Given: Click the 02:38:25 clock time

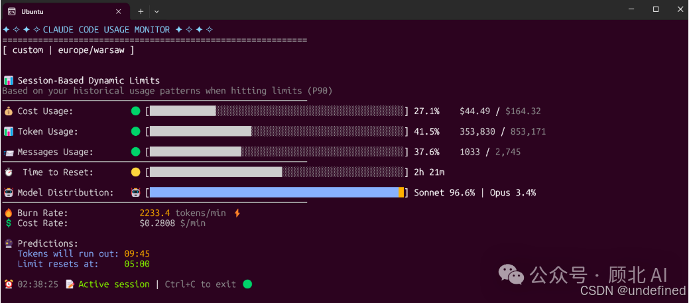Looking at the screenshot, I should coord(38,284).
